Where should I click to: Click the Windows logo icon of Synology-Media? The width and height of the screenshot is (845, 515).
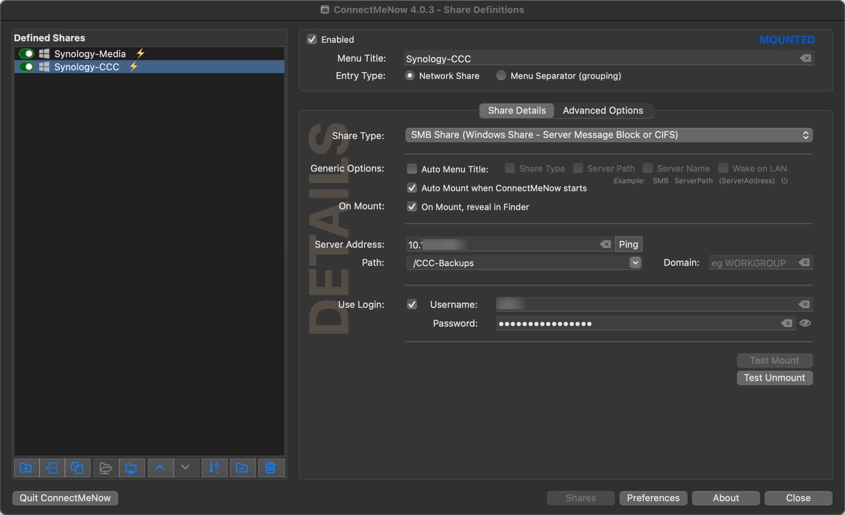(x=44, y=54)
